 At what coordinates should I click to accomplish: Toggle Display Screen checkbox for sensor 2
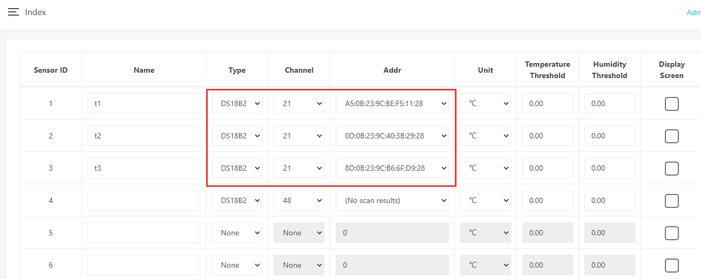pyautogui.click(x=671, y=136)
